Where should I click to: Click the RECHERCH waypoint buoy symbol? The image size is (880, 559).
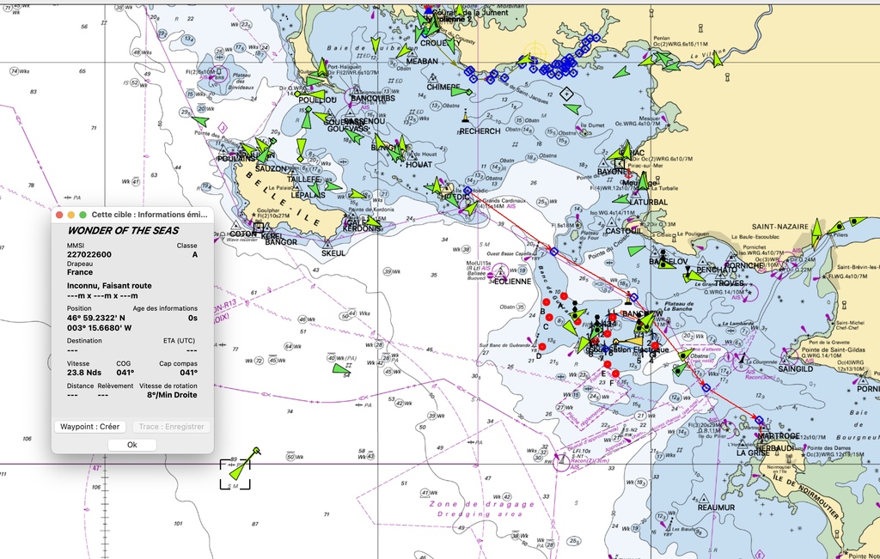tap(465, 117)
